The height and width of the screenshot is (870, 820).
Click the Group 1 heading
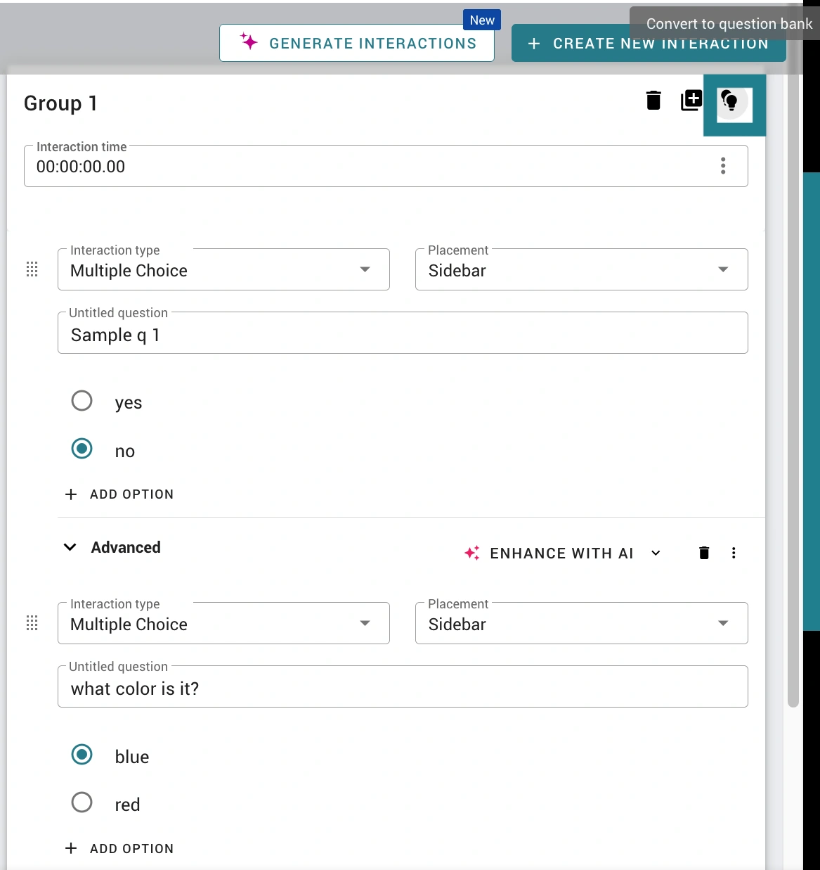tap(60, 103)
